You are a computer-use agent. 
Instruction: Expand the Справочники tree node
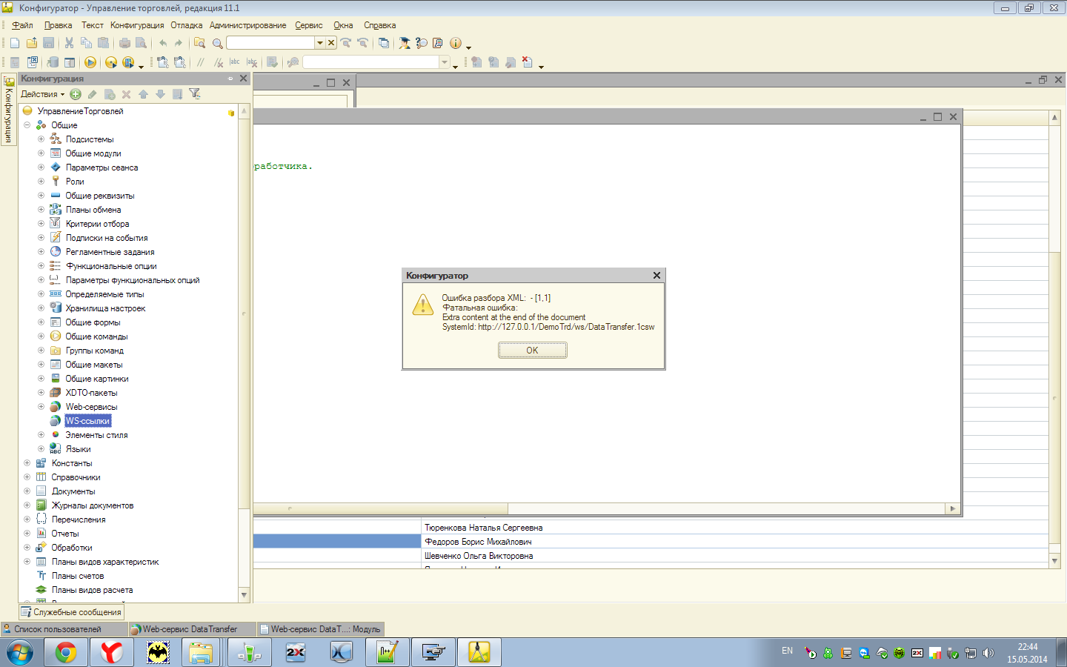(x=27, y=477)
